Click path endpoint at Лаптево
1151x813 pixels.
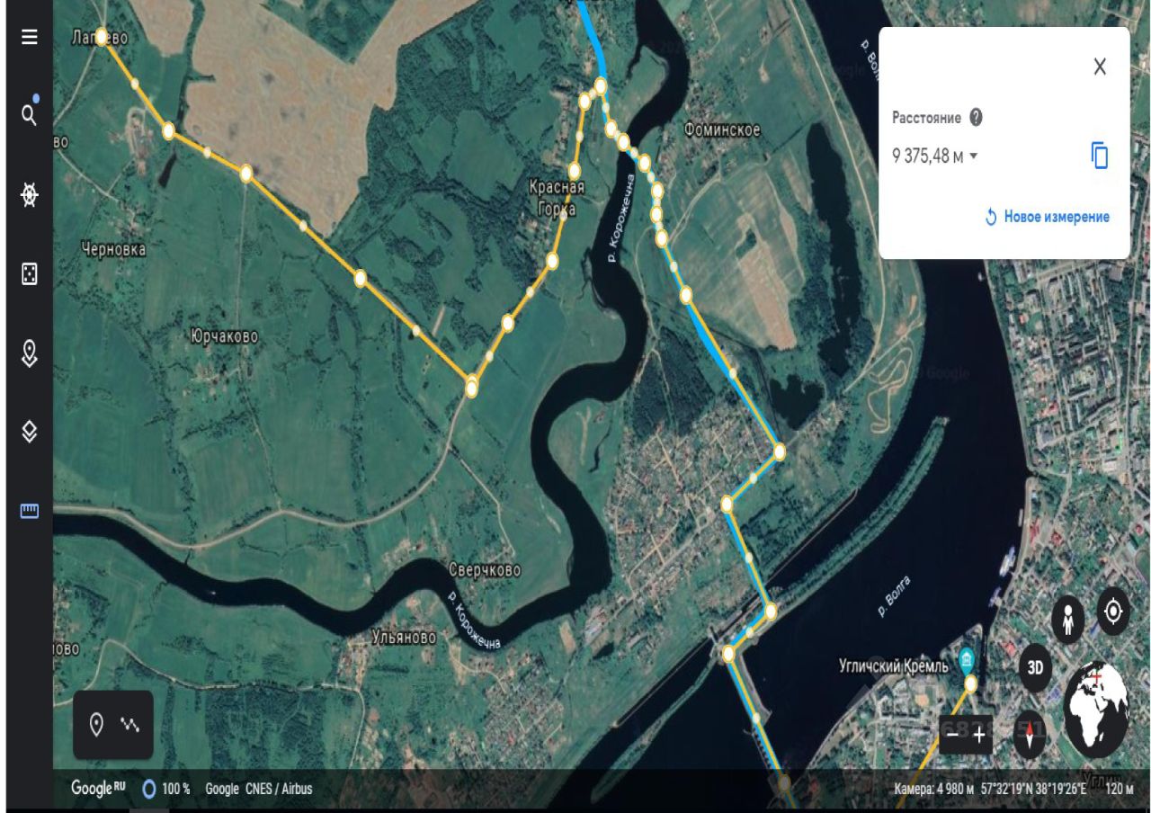click(102, 36)
